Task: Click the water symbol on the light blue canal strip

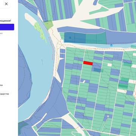Action: [111, 45]
